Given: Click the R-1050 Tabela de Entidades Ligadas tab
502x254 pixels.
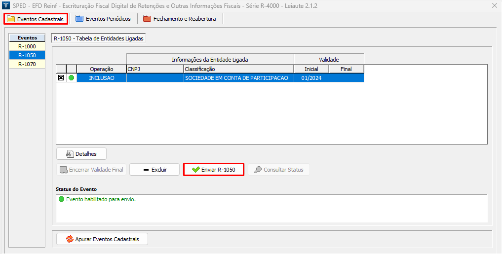Looking at the screenshot, I should [98, 38].
